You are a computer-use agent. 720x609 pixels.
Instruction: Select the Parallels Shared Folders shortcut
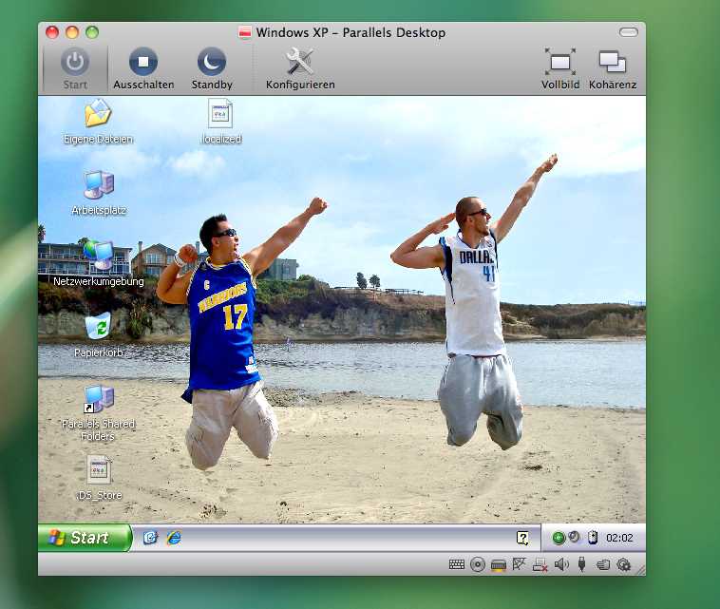(98, 412)
